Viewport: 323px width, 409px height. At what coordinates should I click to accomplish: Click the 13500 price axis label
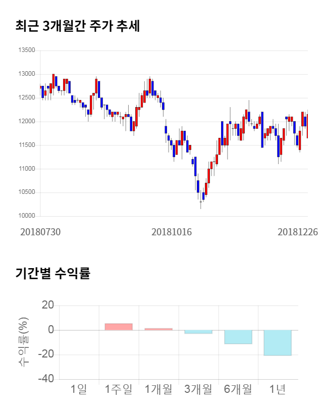pyautogui.click(x=26, y=50)
